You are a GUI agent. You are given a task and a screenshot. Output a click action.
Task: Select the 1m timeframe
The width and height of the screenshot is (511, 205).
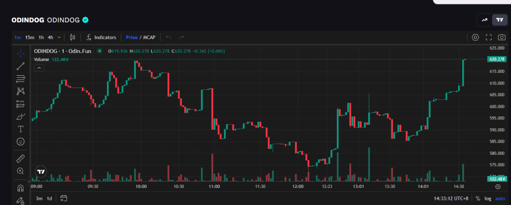[x=18, y=37]
